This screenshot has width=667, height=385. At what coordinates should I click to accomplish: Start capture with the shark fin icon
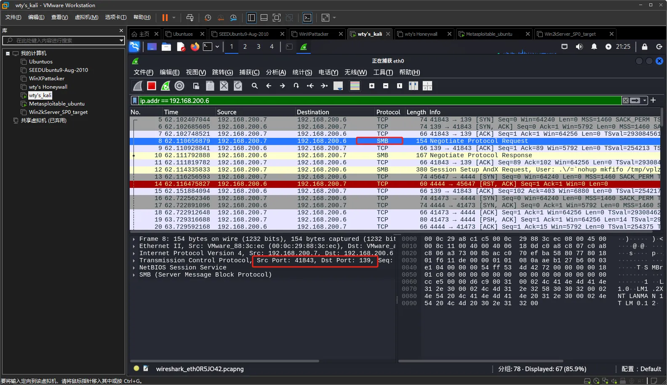click(x=138, y=86)
